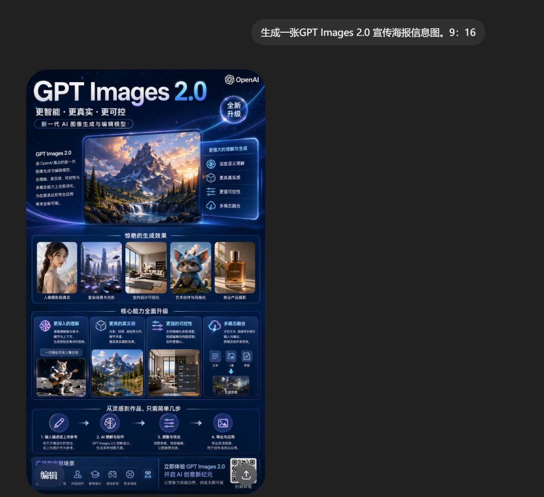Click the 更智能 · 更真实 · 更可控 tagline
544x497 pixels.
coord(81,112)
